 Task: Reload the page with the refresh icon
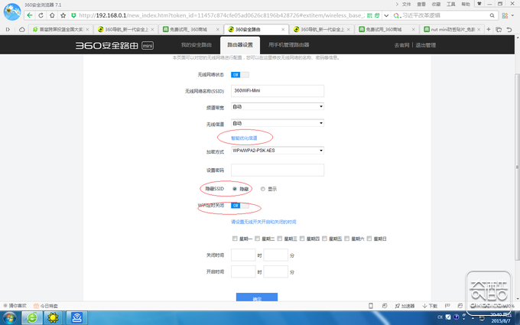41,15
